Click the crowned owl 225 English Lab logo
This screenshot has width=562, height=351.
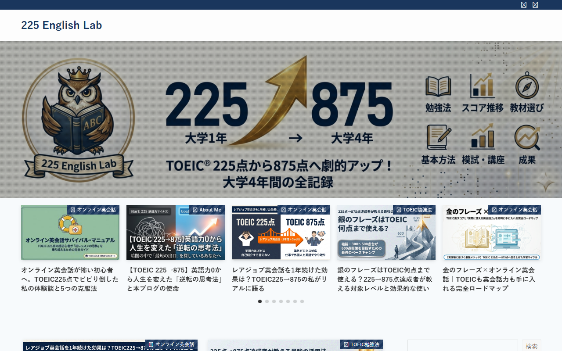point(78,120)
